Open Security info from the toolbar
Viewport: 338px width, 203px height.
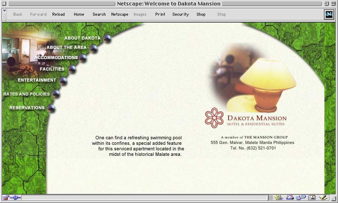tap(180, 14)
